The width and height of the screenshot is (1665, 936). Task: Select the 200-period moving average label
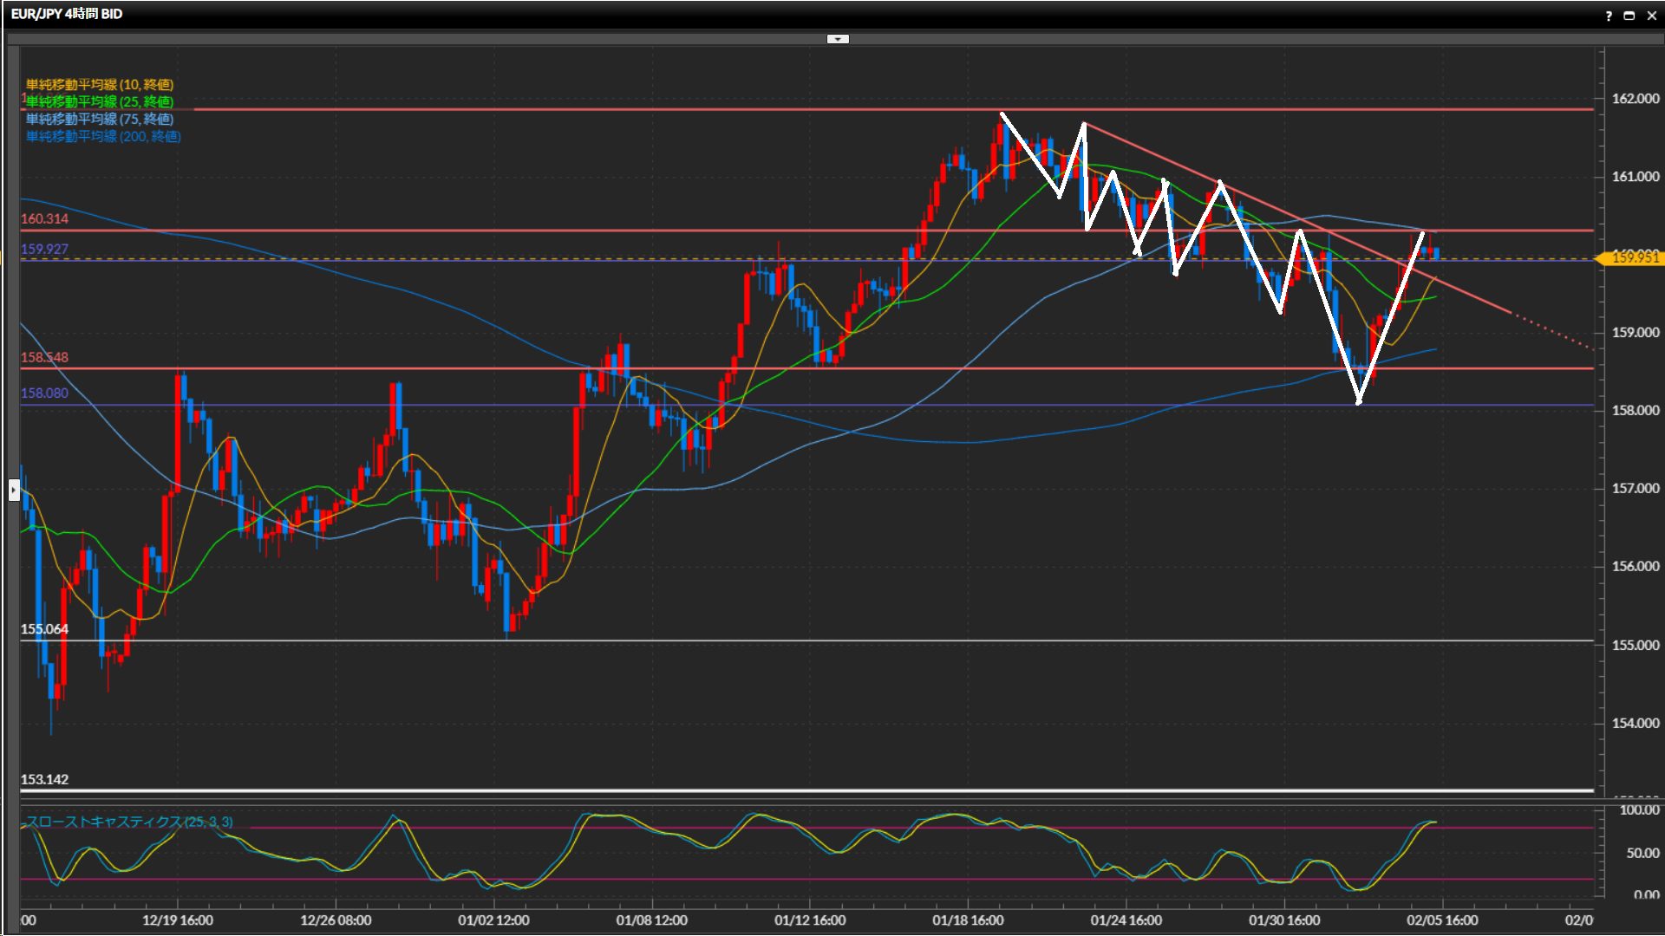tap(102, 136)
